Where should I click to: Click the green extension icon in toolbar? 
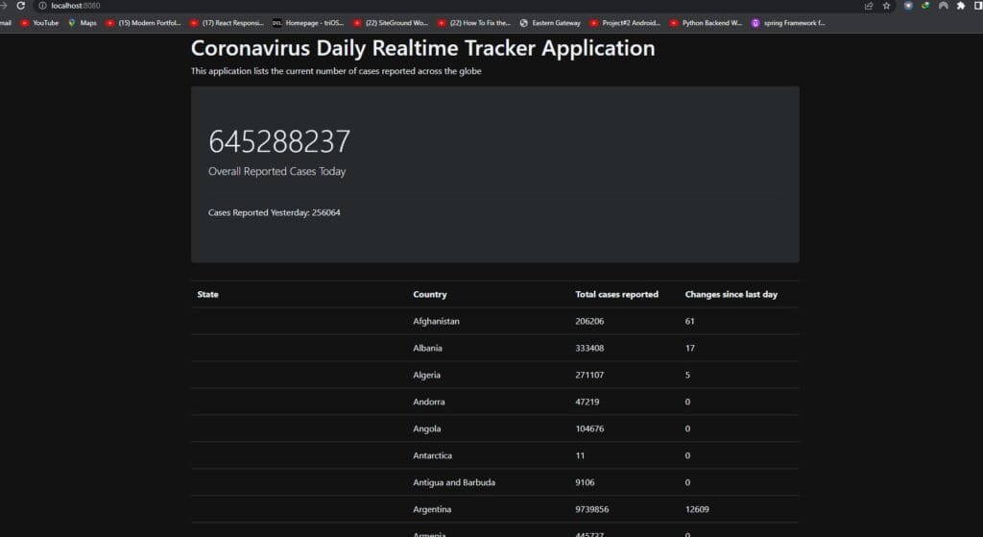pyautogui.click(x=925, y=6)
